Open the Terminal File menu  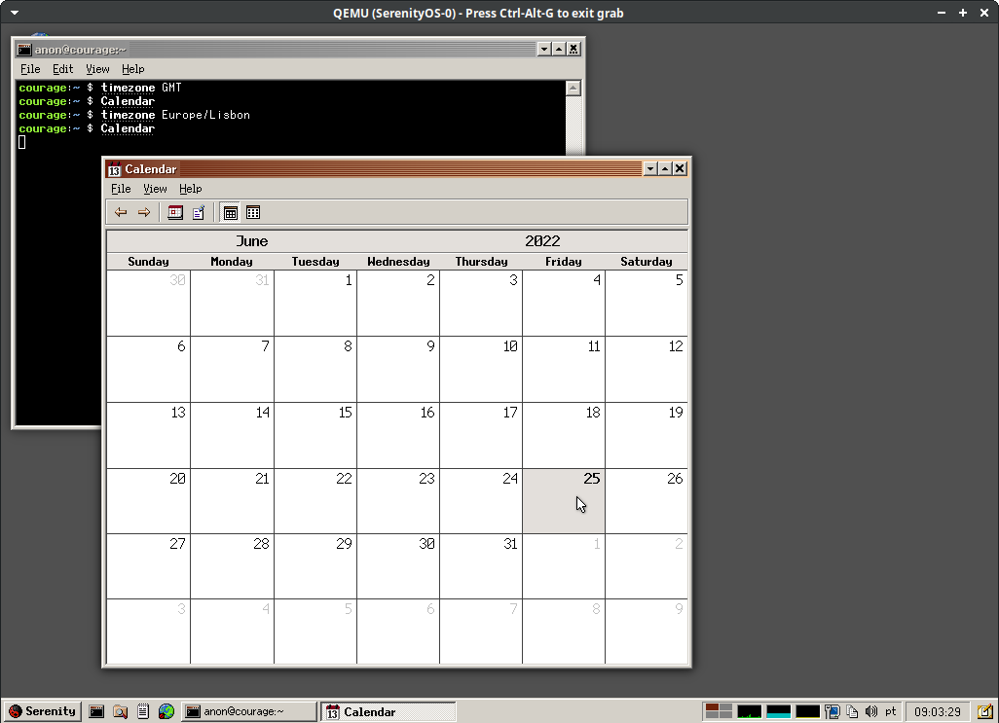click(x=30, y=69)
